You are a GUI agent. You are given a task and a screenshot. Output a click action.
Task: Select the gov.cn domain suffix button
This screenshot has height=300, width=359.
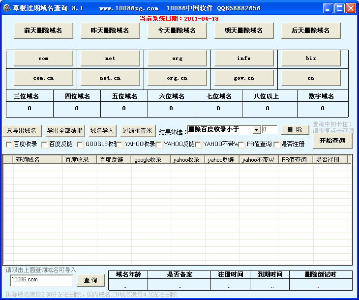pos(244,78)
